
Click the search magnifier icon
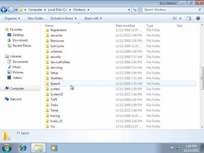(200, 10)
